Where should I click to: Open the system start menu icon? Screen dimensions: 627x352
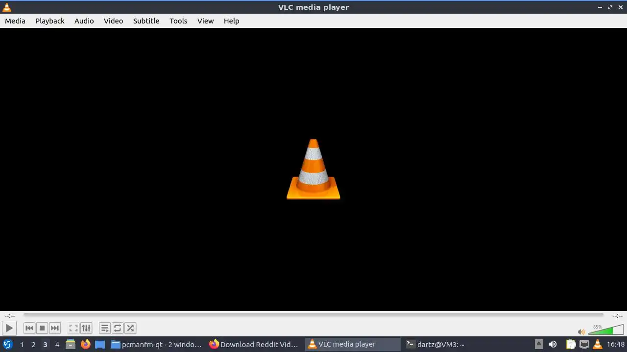tap(7, 344)
